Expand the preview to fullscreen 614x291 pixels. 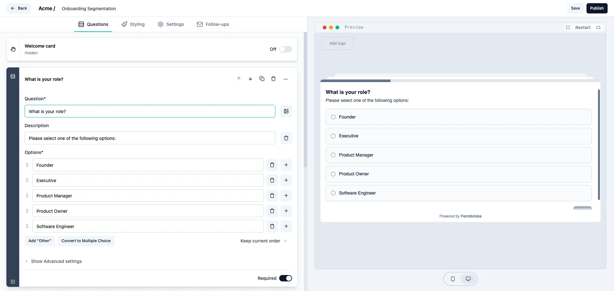(568, 27)
